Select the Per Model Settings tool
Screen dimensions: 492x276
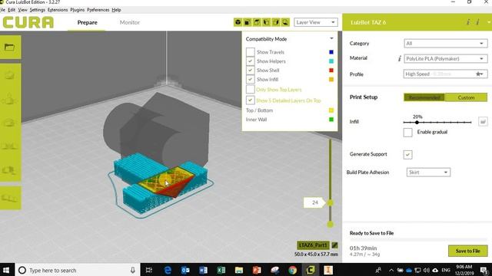[10, 170]
